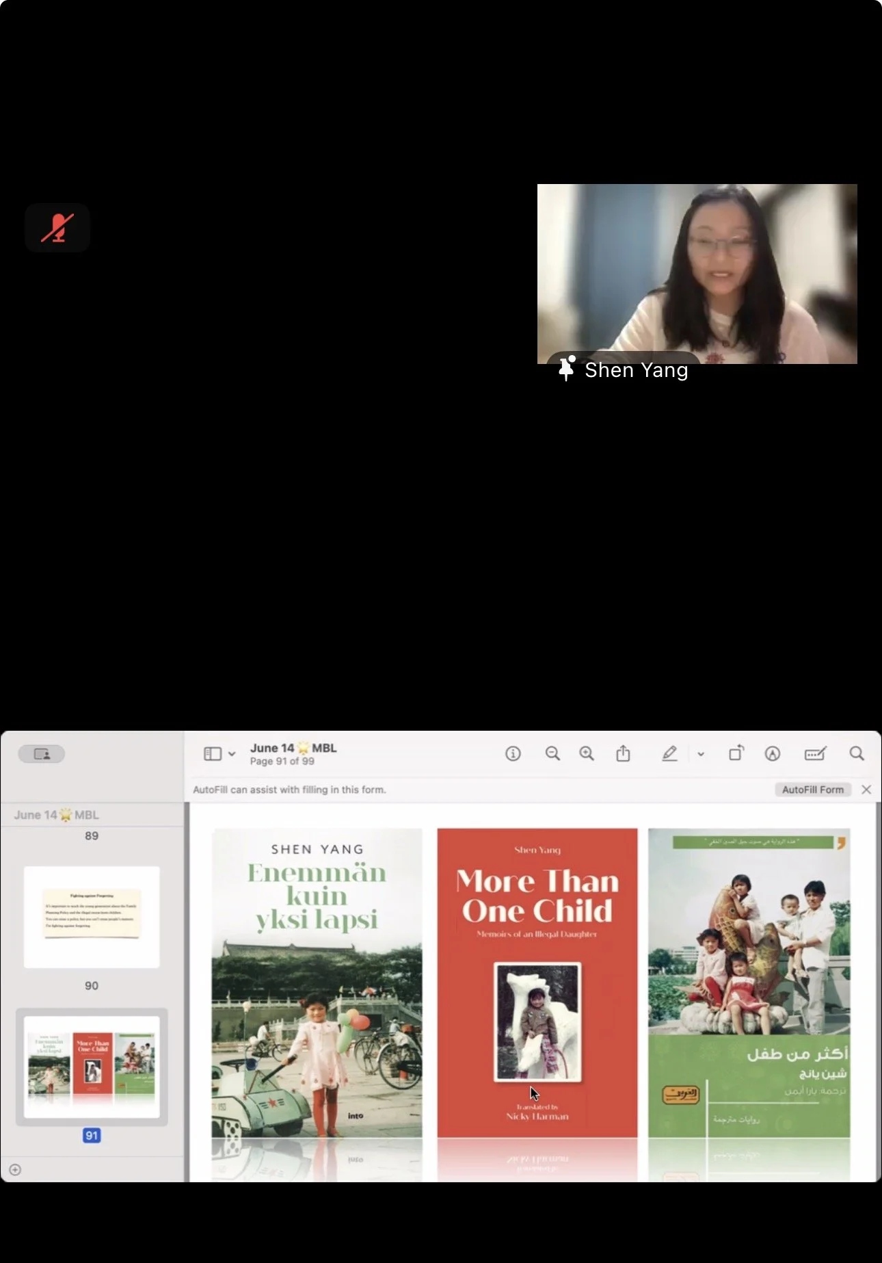Click the page number 89 label

click(x=92, y=836)
